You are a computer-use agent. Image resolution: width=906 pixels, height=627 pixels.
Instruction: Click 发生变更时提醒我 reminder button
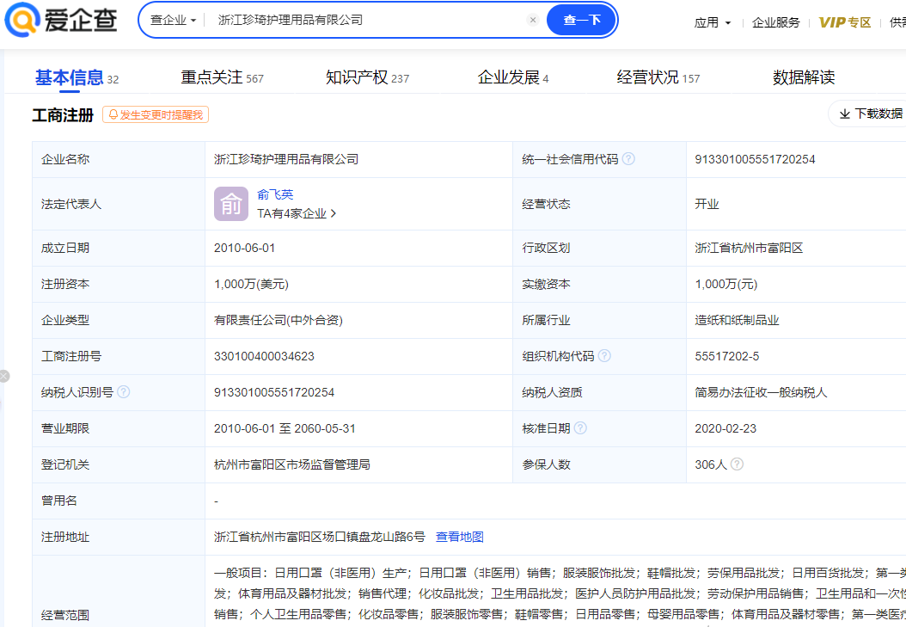pyautogui.click(x=156, y=115)
